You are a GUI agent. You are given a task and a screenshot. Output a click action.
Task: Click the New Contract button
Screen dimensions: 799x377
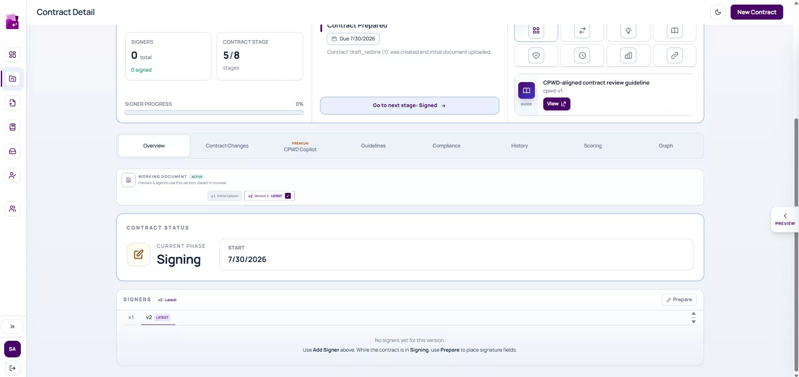(x=756, y=12)
